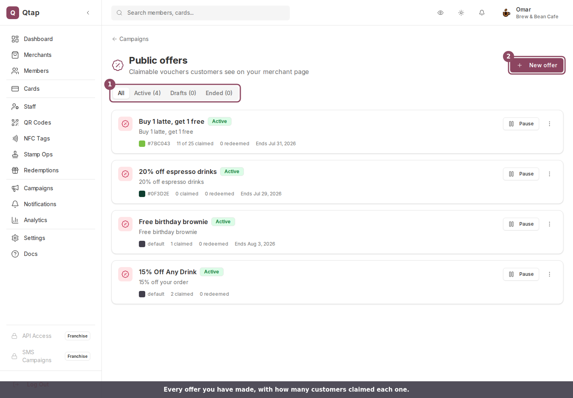The width and height of the screenshot is (573, 398).
Task: Switch to the Active (4) tab
Action: (x=147, y=93)
